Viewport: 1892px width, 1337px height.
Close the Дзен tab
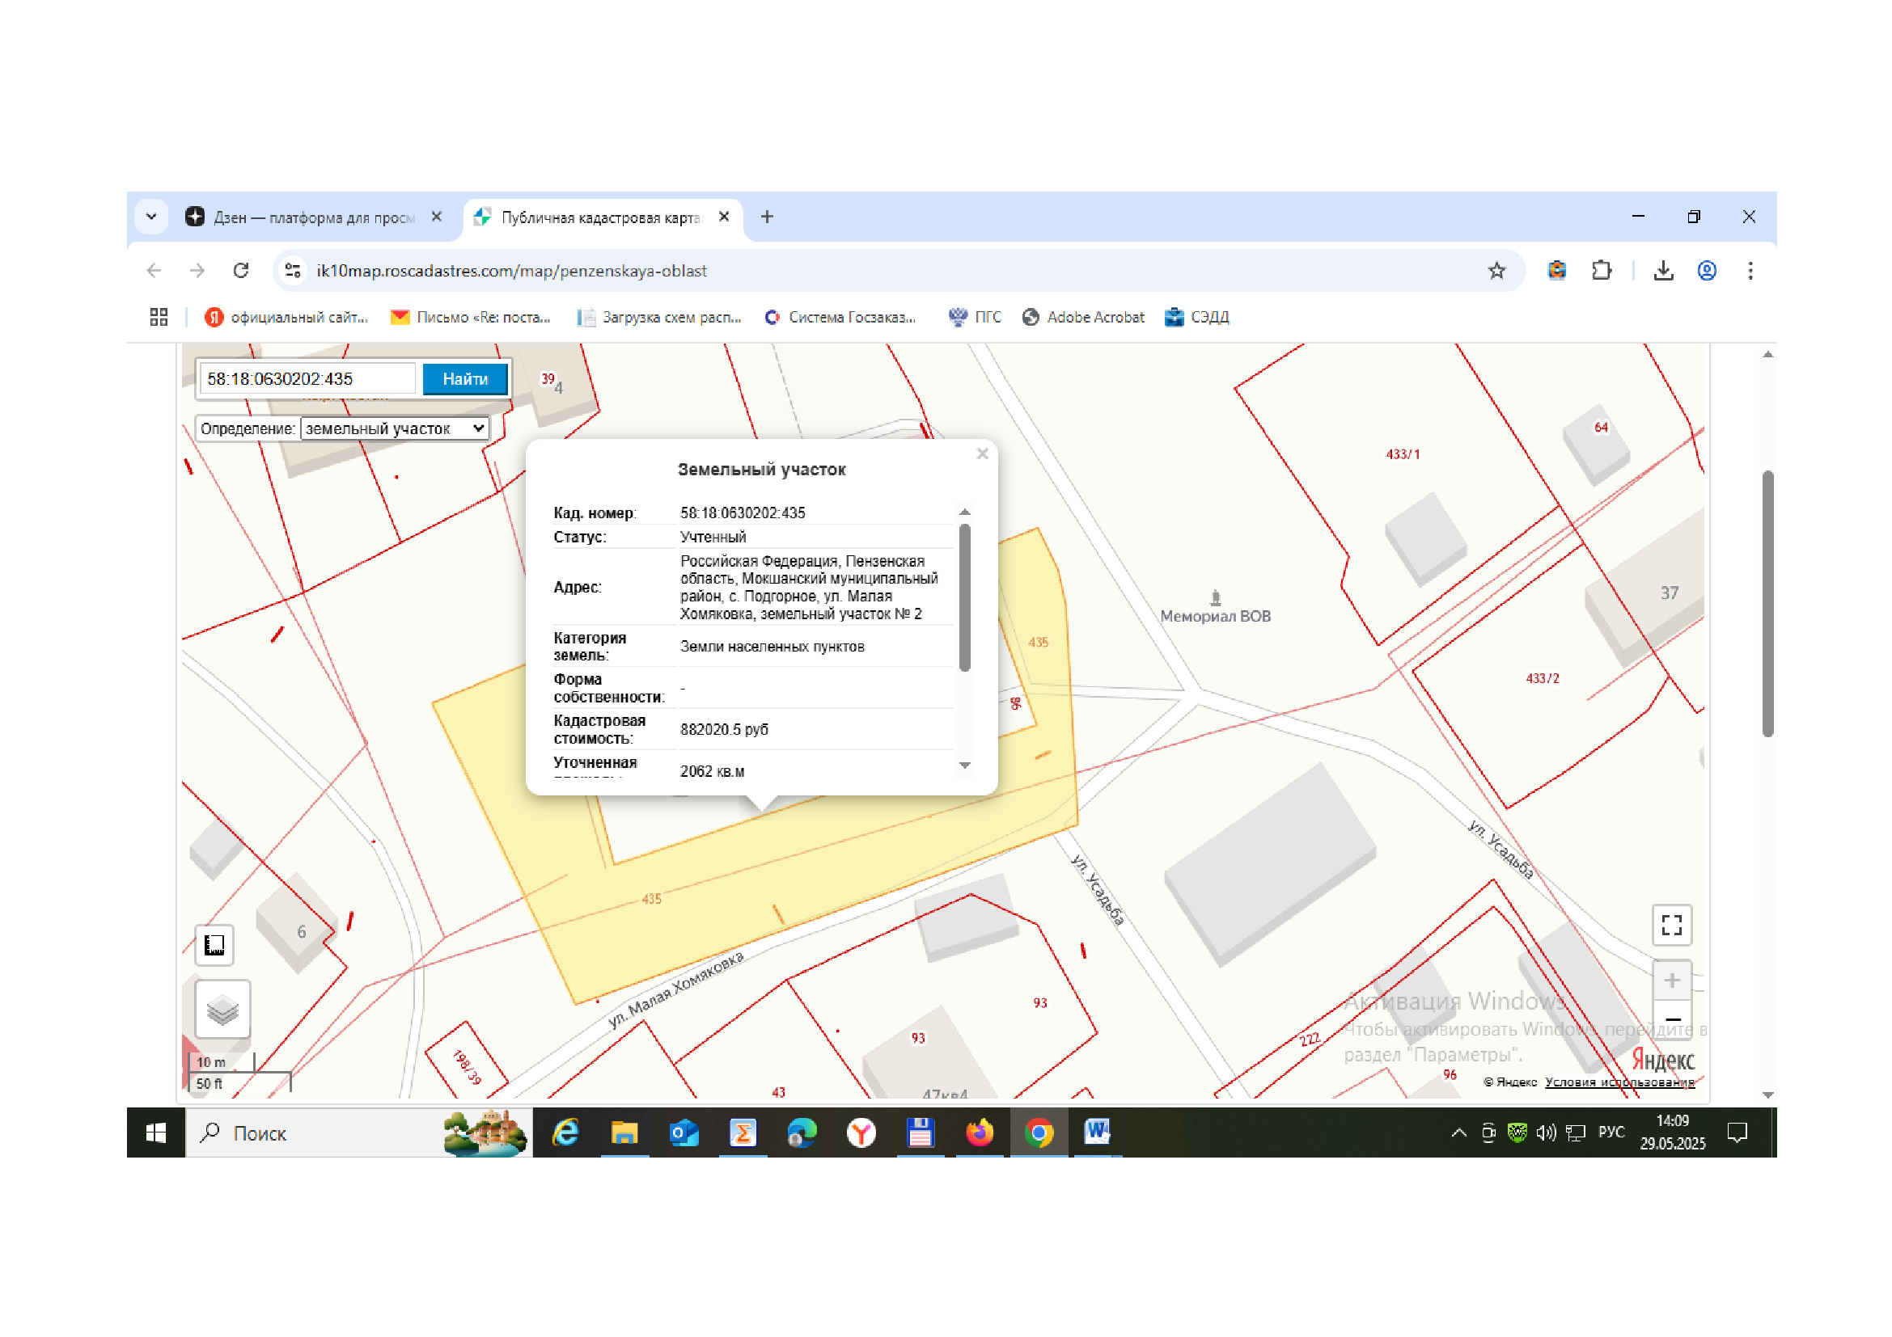[x=437, y=217]
